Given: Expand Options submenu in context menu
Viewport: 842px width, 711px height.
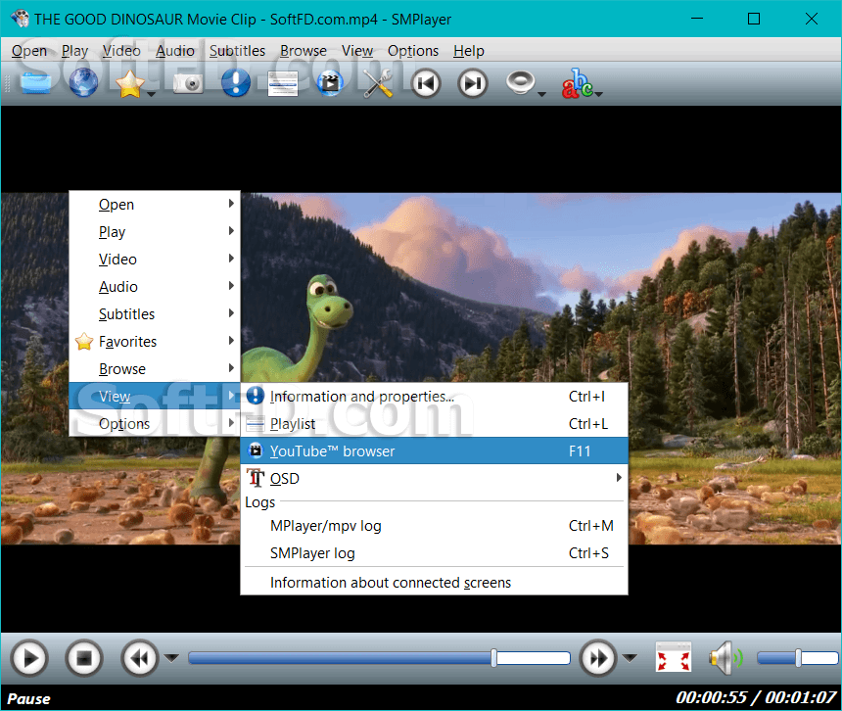Looking at the screenshot, I should [x=155, y=424].
